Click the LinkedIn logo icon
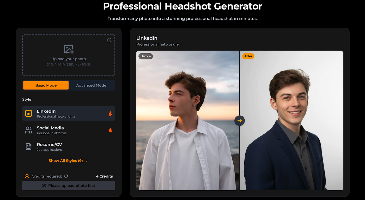Screen dimensions: 365x200 28,114
